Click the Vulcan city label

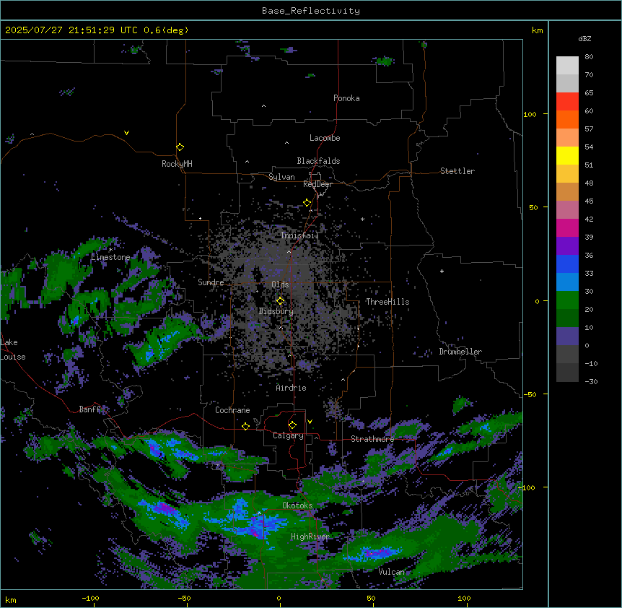pyautogui.click(x=392, y=572)
